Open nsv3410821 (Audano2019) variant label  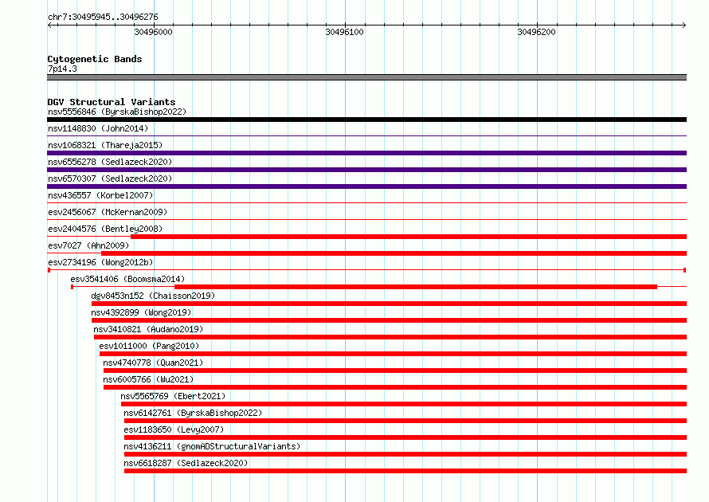pyautogui.click(x=148, y=329)
